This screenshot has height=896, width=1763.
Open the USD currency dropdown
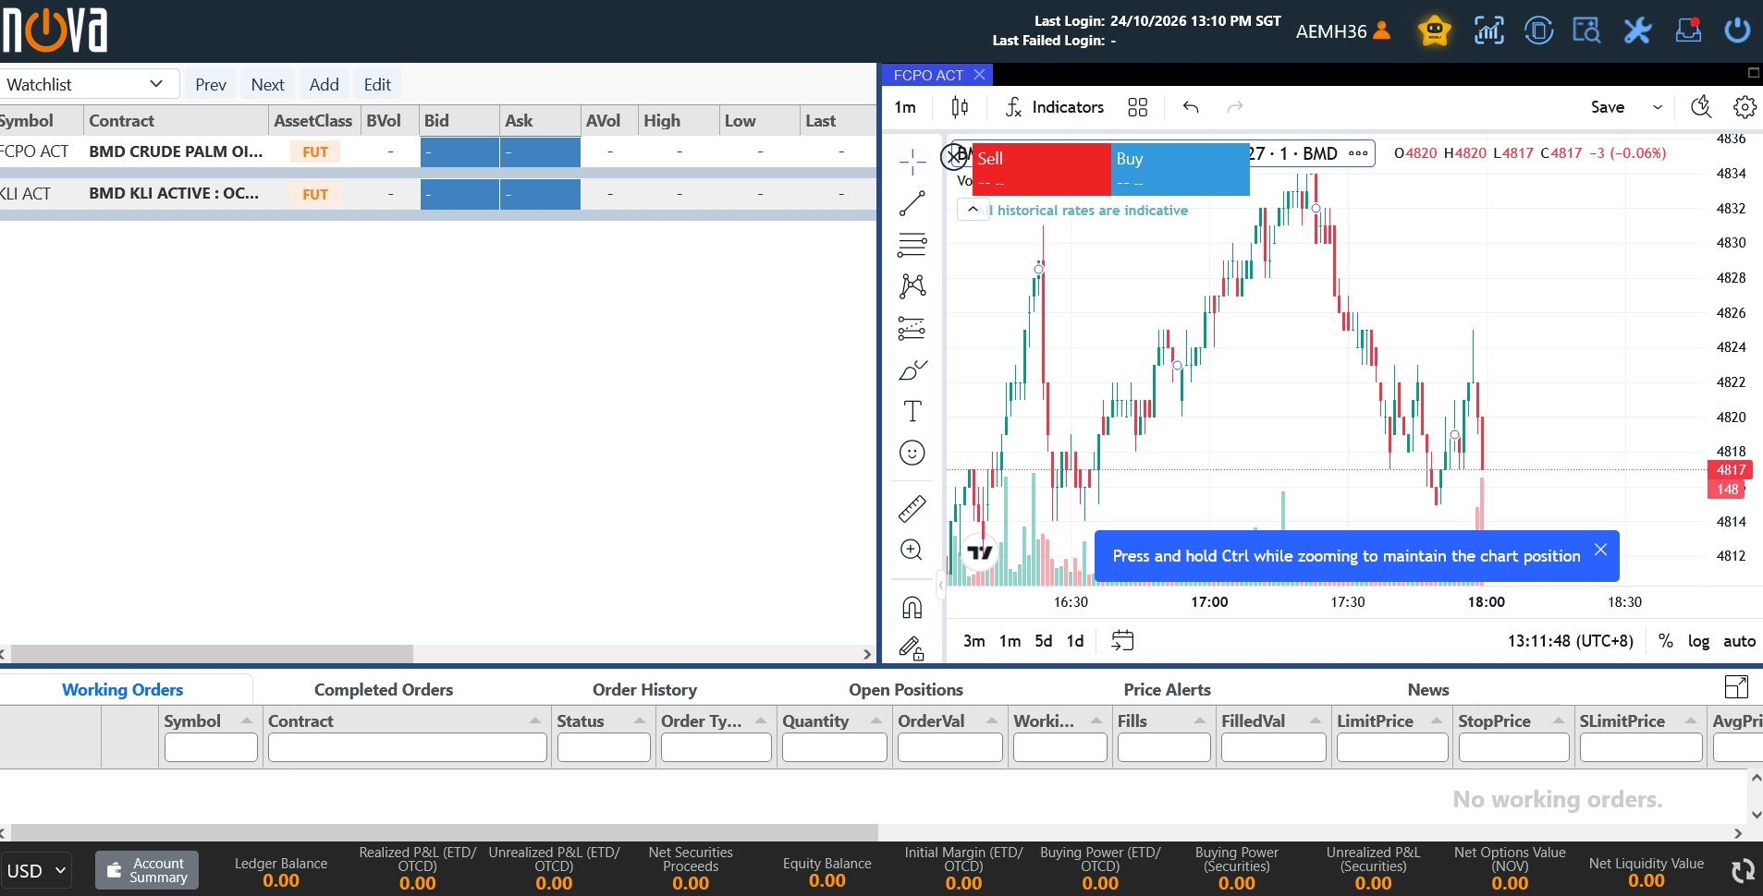pos(36,870)
